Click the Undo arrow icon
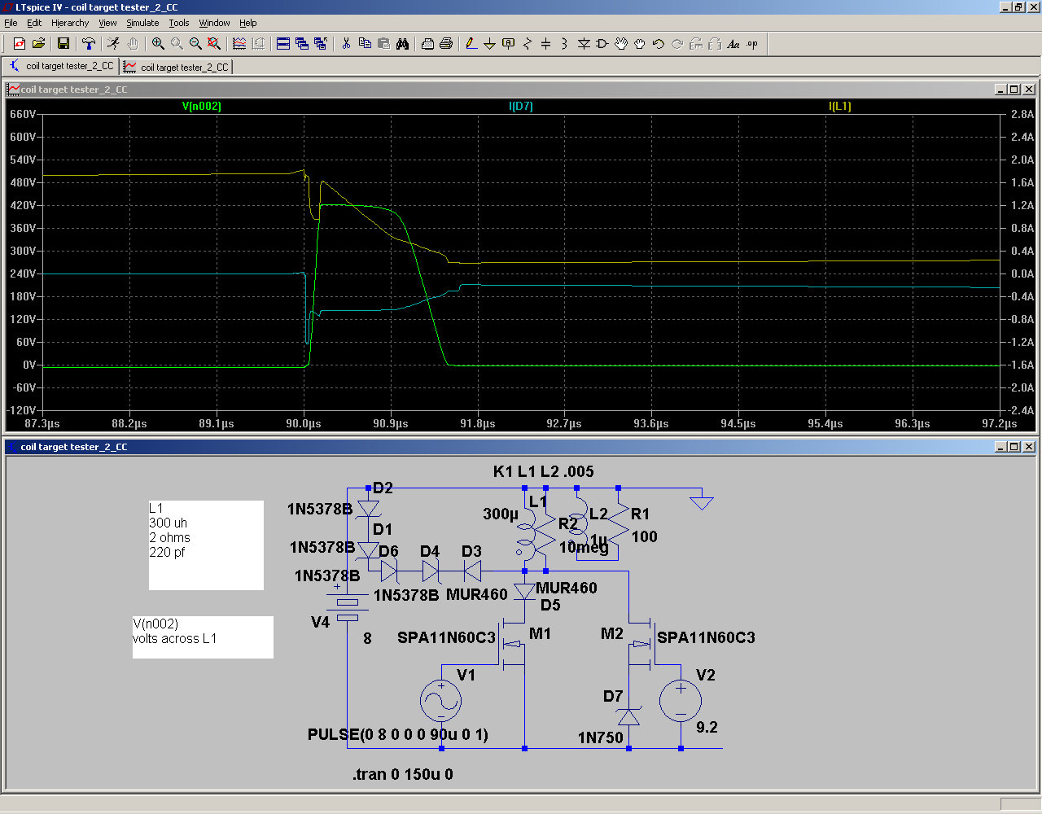Image resolution: width=1042 pixels, height=814 pixels. 659,44
